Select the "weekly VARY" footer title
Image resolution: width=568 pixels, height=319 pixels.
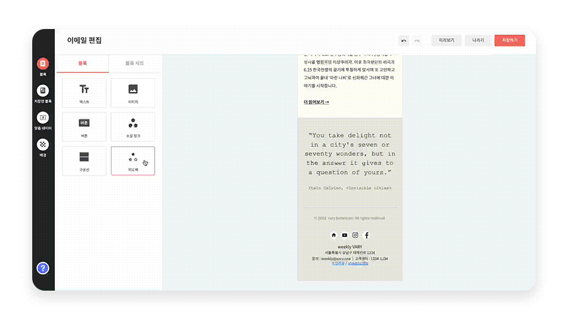click(x=350, y=246)
